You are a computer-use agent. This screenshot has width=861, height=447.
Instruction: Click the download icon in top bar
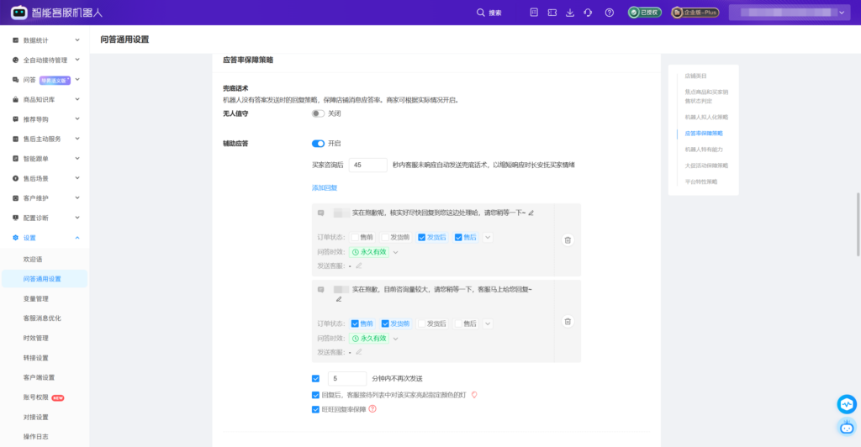[570, 13]
